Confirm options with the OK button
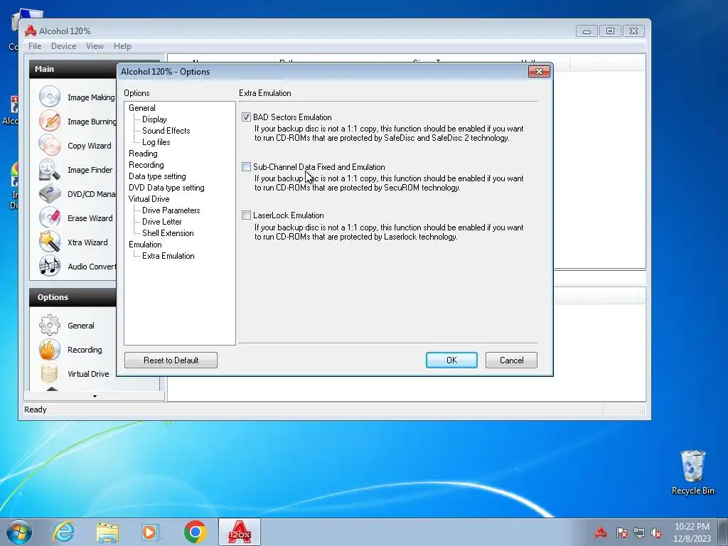Screen dimensions: 728x546 click(x=451, y=360)
